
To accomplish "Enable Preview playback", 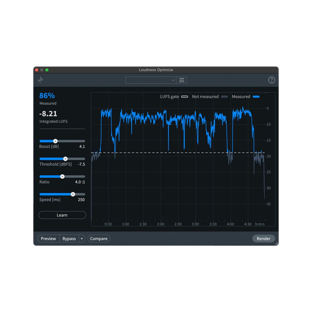I will (48, 238).
